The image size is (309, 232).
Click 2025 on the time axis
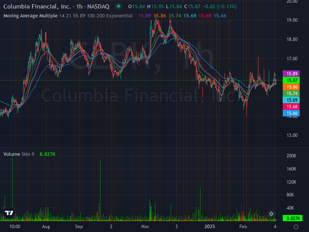211,227
